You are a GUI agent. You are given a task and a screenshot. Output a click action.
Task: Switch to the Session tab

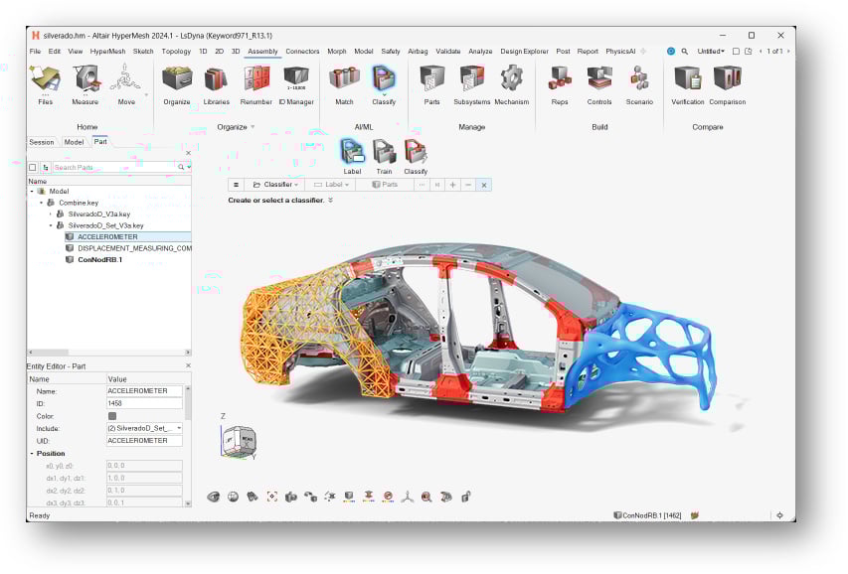41,142
